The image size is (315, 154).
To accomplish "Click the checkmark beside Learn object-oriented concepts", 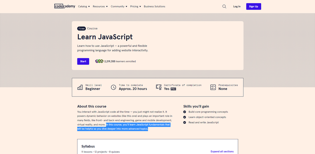I will pos(185,117).
